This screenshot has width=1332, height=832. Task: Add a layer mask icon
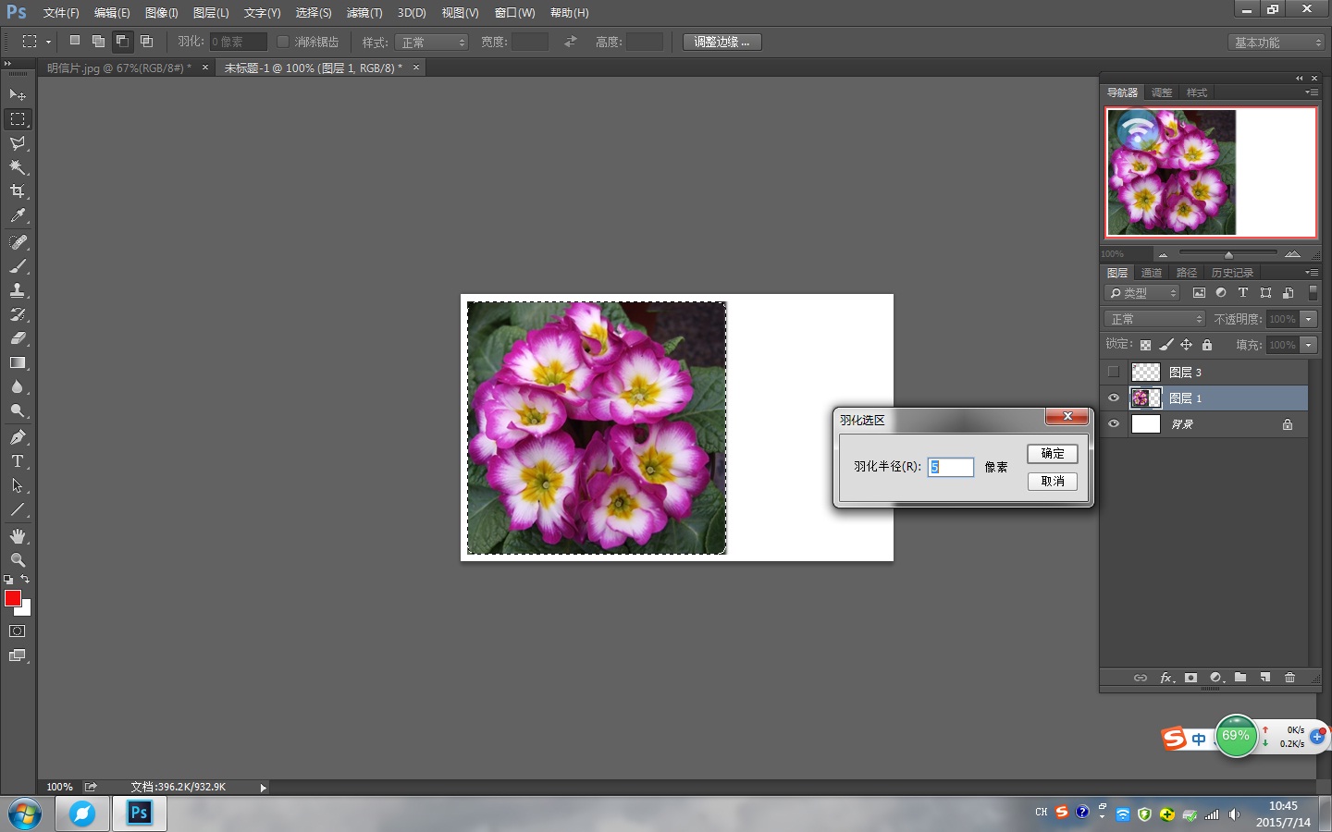[x=1191, y=678]
